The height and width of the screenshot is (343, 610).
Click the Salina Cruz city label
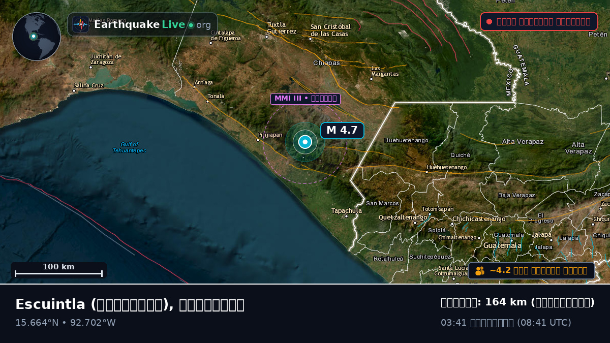pos(89,85)
